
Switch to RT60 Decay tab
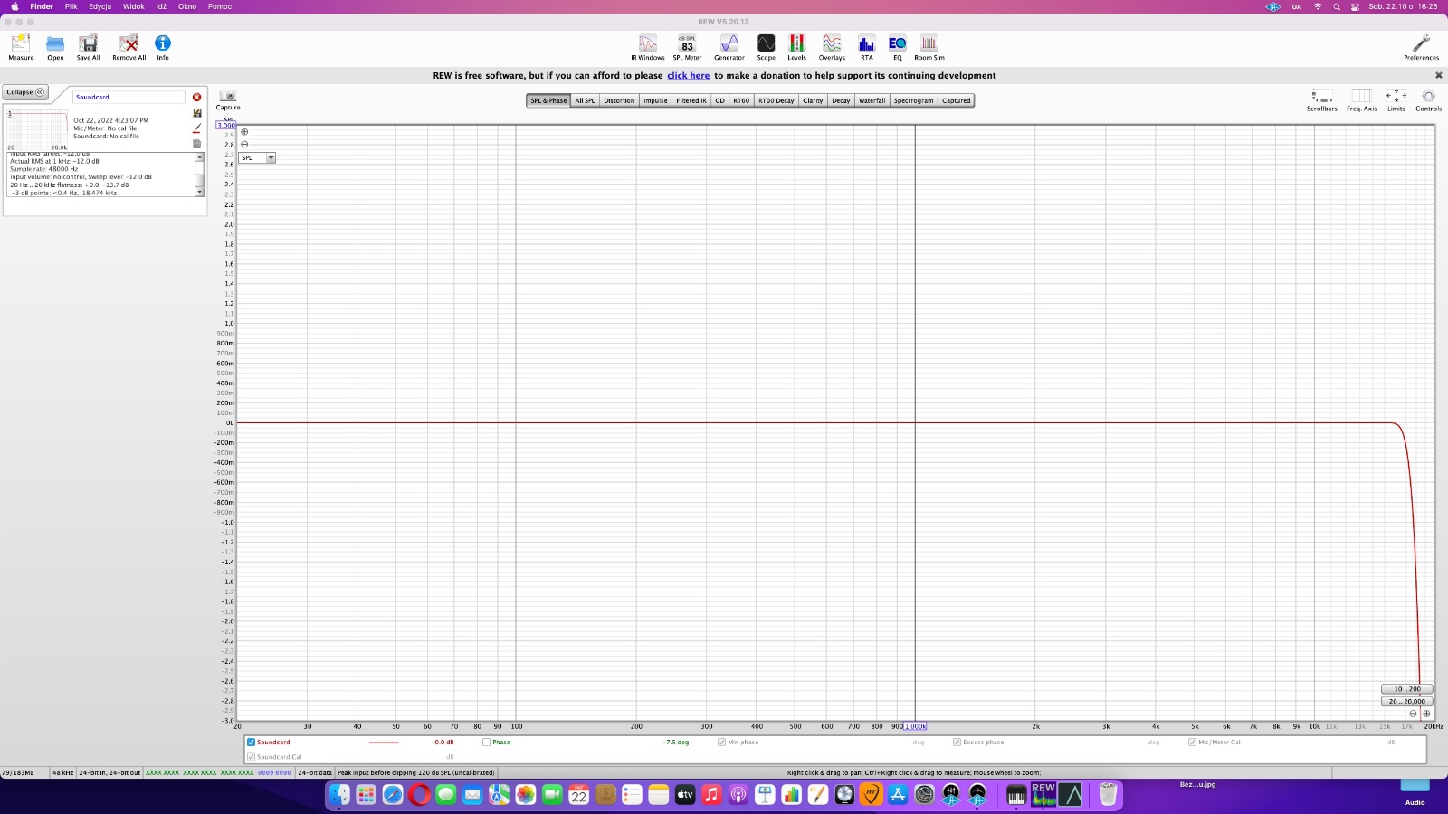[x=776, y=100]
